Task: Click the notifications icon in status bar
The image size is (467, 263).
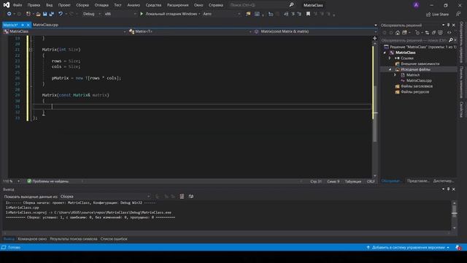Action: 458,248
